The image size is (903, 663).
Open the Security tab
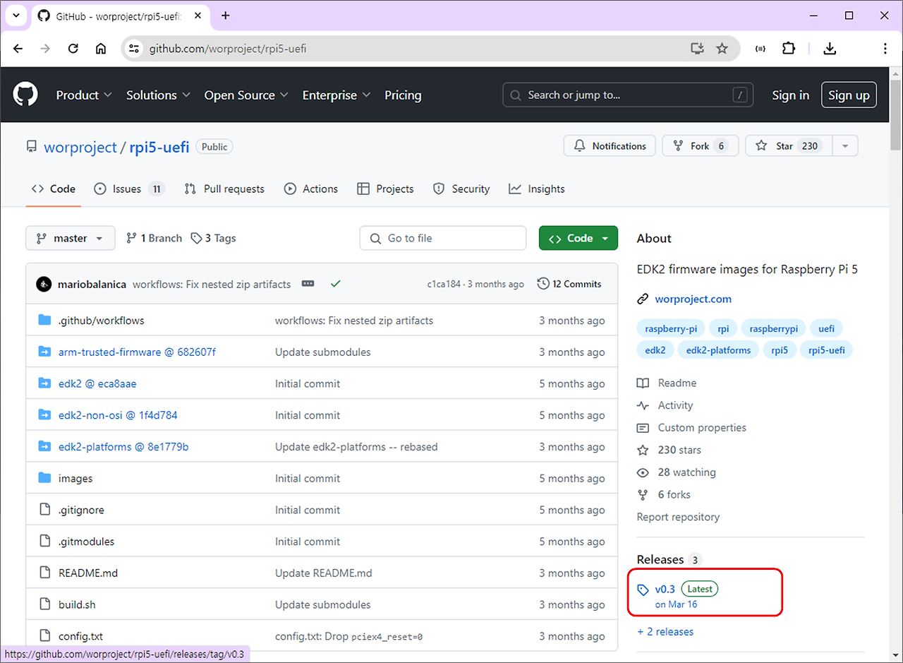[461, 189]
